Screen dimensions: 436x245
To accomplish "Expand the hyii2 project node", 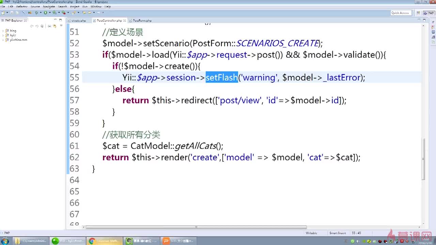I will (3, 35).
